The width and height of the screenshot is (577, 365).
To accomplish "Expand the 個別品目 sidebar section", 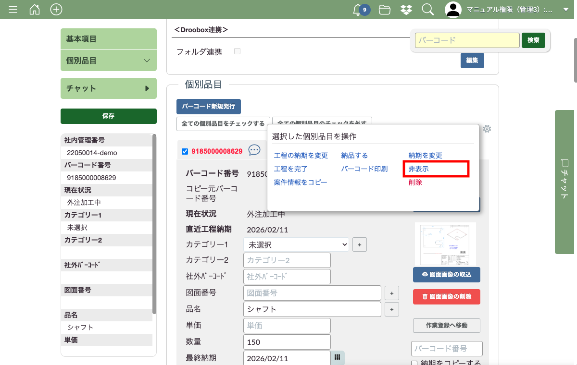I will (x=109, y=61).
